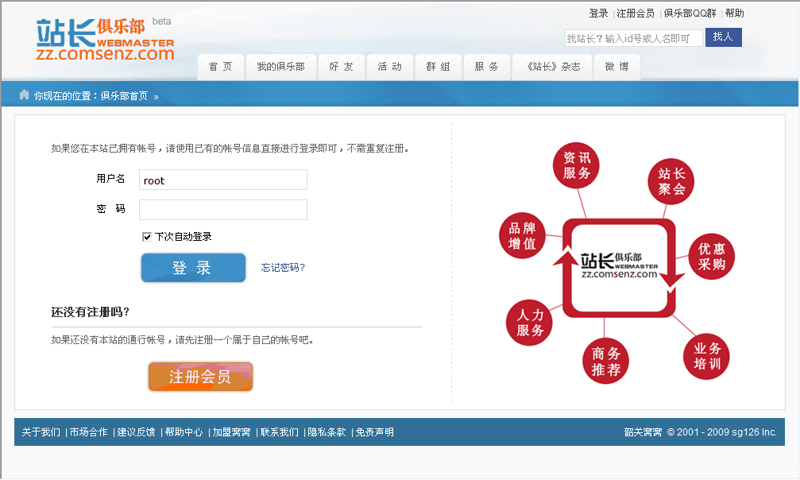The width and height of the screenshot is (800, 480).
Task: Open 关于我们 footer link
Action: [x=41, y=432]
